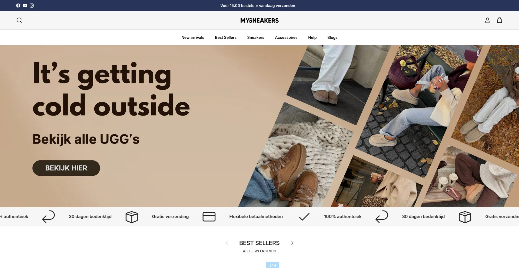Open the Help menu item

pos(312,38)
